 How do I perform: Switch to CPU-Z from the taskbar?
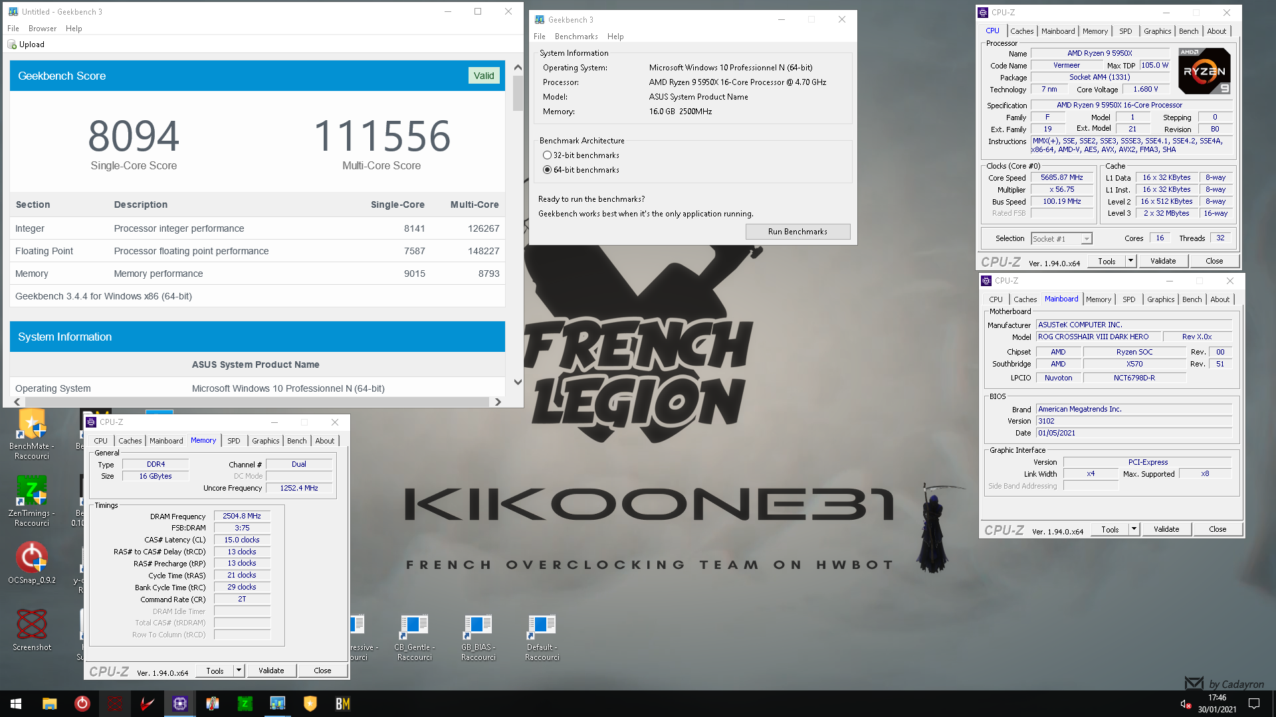pos(180,704)
